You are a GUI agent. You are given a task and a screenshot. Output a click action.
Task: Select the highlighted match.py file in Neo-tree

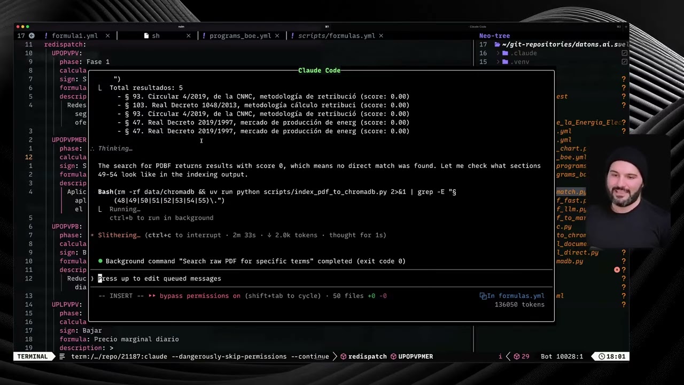click(x=571, y=192)
